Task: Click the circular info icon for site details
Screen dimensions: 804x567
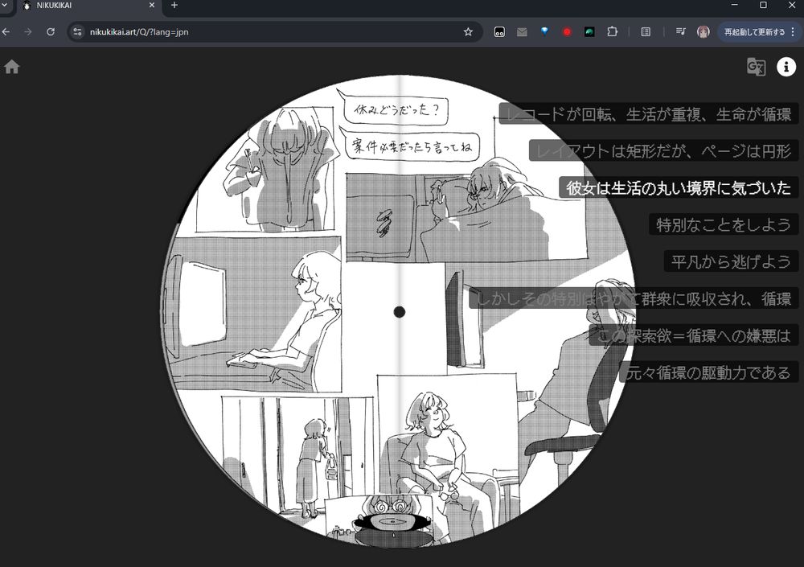Action: (x=786, y=67)
